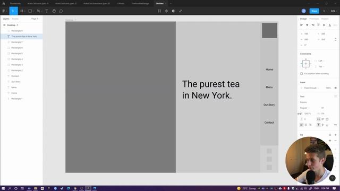Align selection to the top

click(319, 25)
